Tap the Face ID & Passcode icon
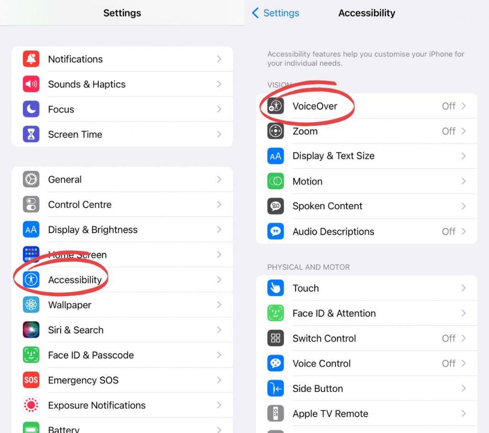The image size is (489, 433). [x=31, y=355]
